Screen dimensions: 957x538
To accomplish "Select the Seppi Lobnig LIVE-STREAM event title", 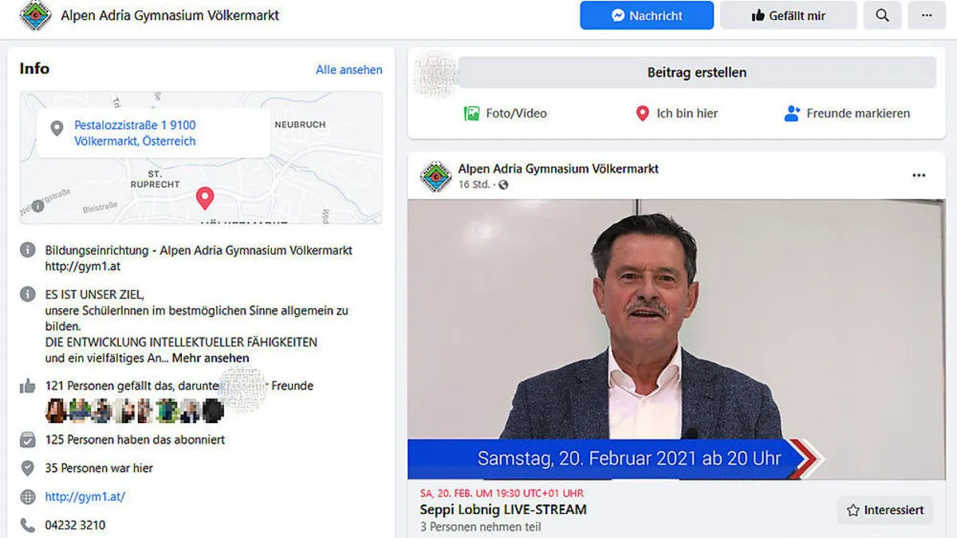I will 503,509.
